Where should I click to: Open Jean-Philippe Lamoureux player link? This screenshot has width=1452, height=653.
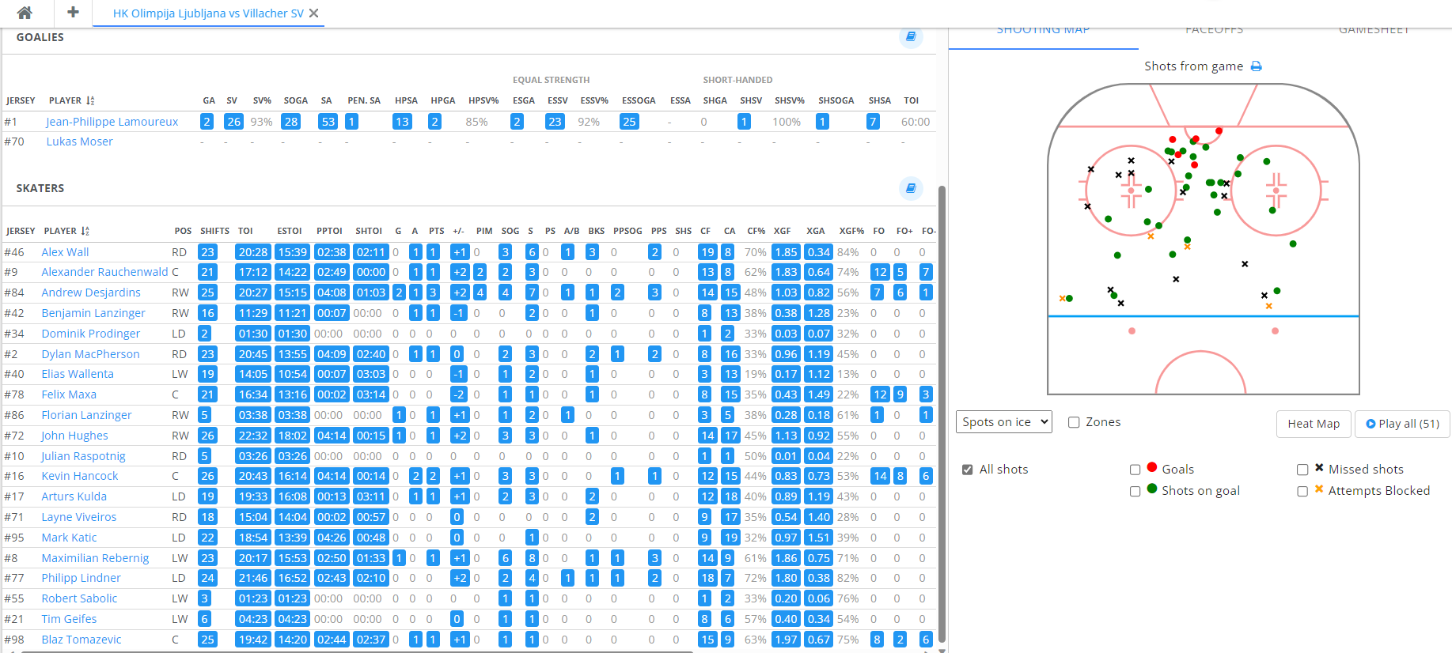(112, 122)
